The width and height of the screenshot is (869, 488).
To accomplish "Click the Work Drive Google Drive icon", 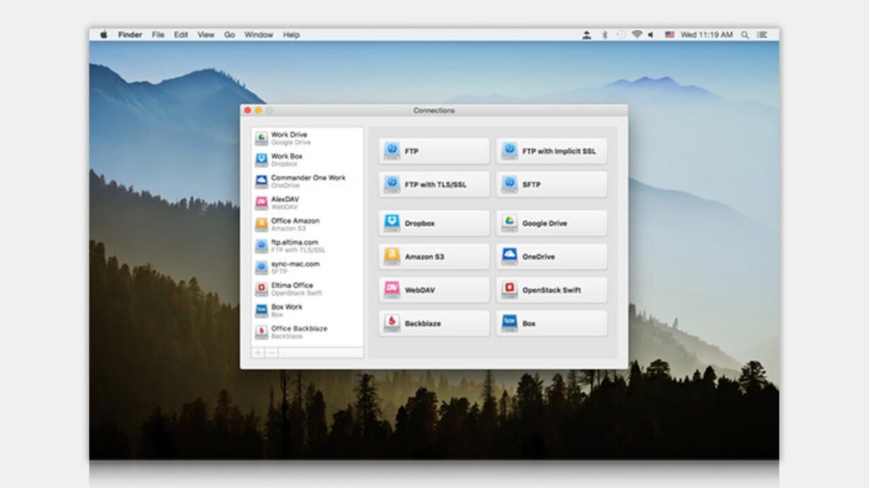I will (261, 138).
